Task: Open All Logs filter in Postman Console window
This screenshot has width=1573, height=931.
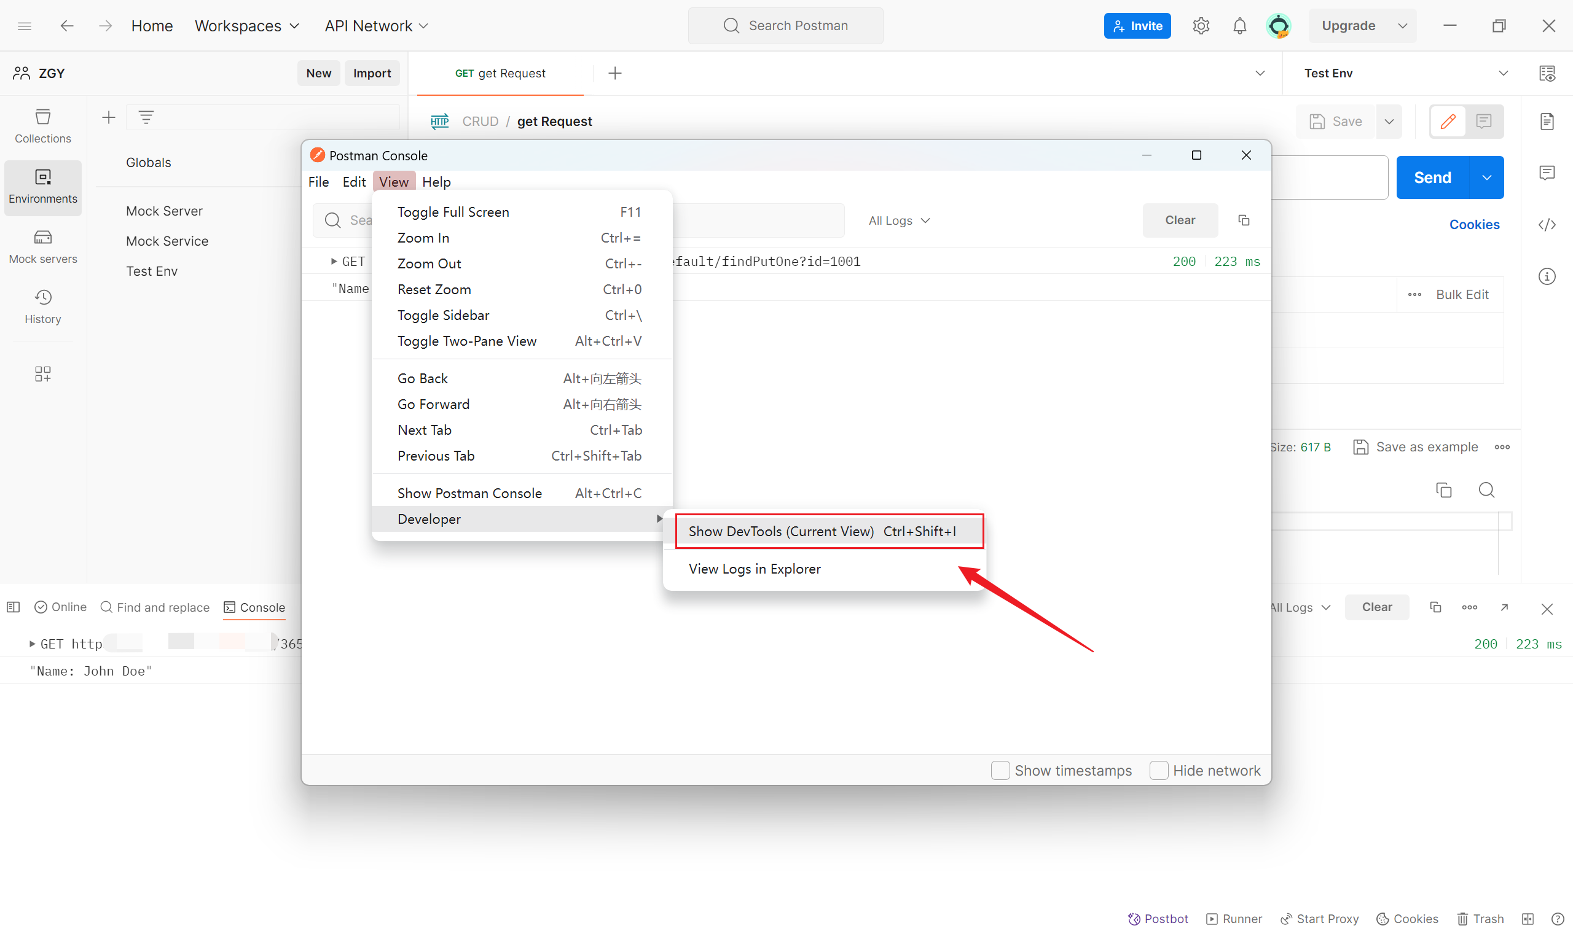Action: coord(899,220)
